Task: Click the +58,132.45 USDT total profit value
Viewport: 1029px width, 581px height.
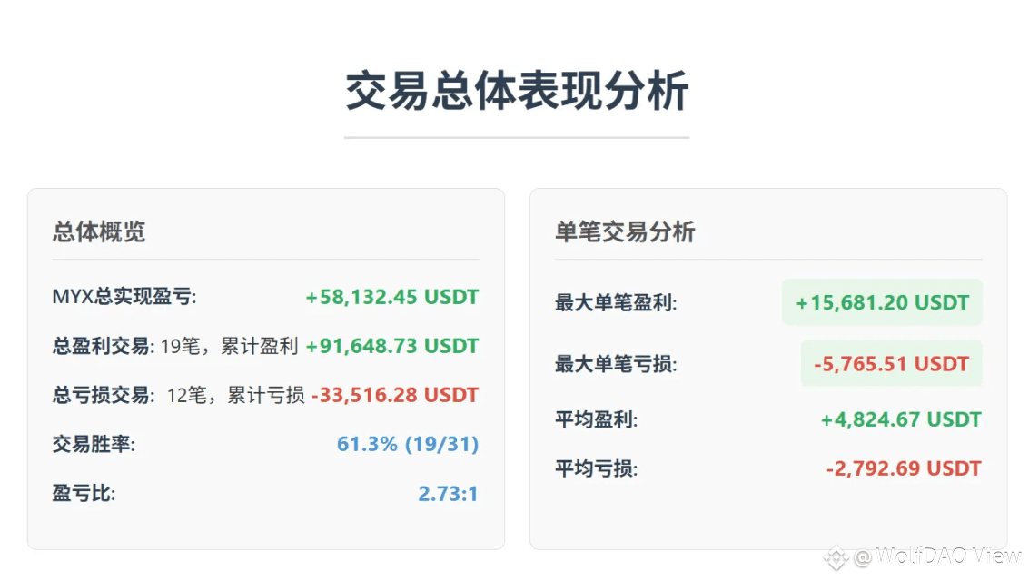Action: tap(392, 297)
